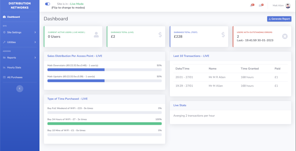Click the user icon on active users card
The width and height of the screenshot is (296, 151).
(96, 35)
